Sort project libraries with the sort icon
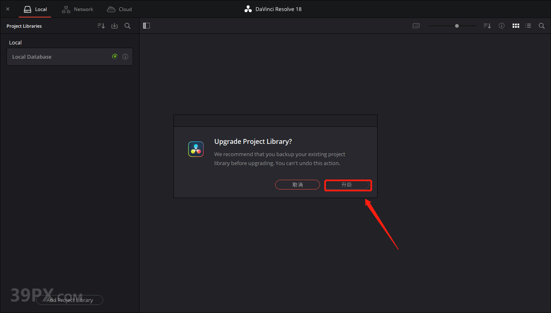The image size is (551, 313). coord(101,26)
